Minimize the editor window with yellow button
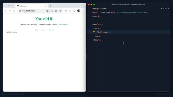Viewport: 173px width, 97px height. (91, 5)
